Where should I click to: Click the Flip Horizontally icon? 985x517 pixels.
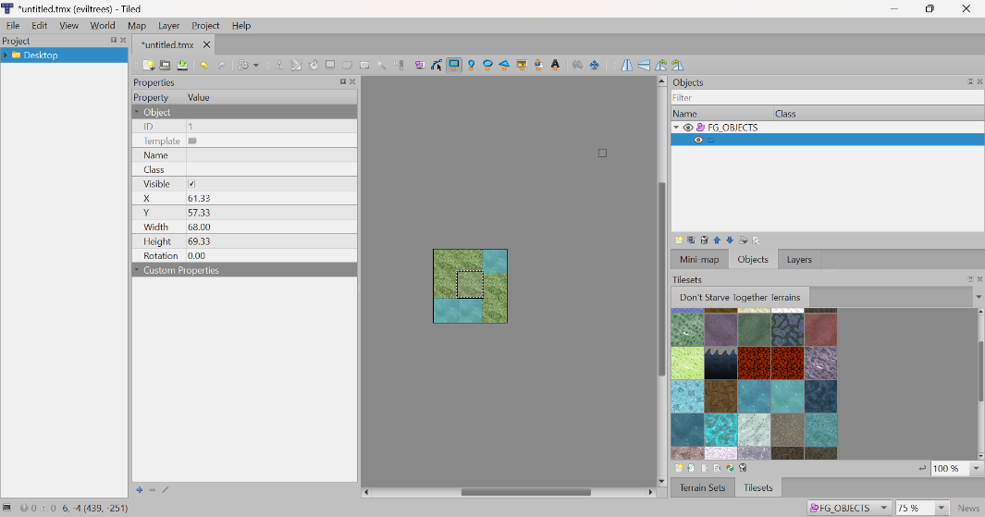(627, 66)
